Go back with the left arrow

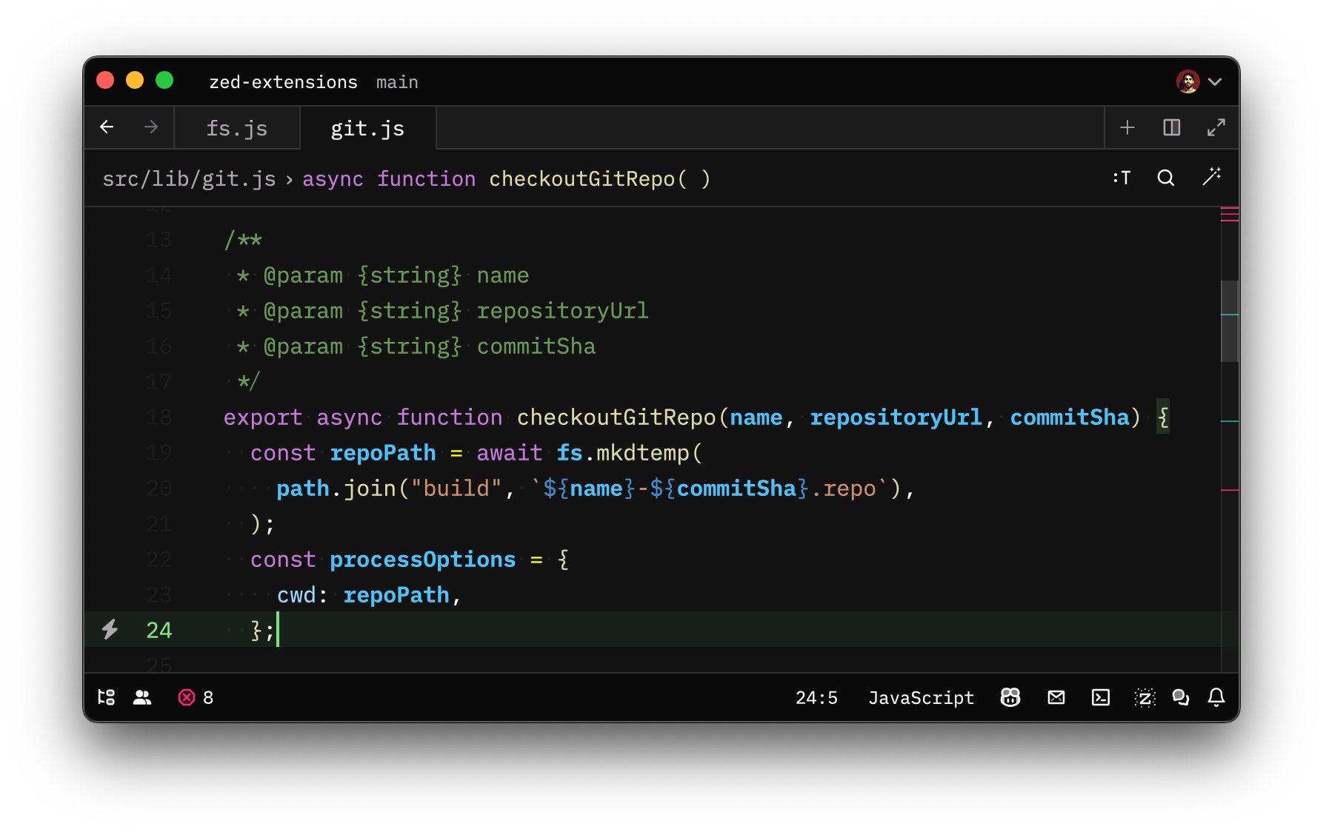[x=107, y=127]
